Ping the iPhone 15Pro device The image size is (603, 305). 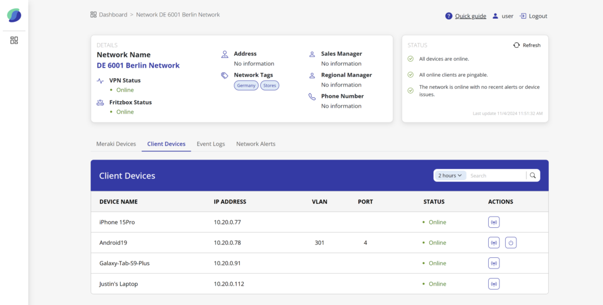pos(493,222)
